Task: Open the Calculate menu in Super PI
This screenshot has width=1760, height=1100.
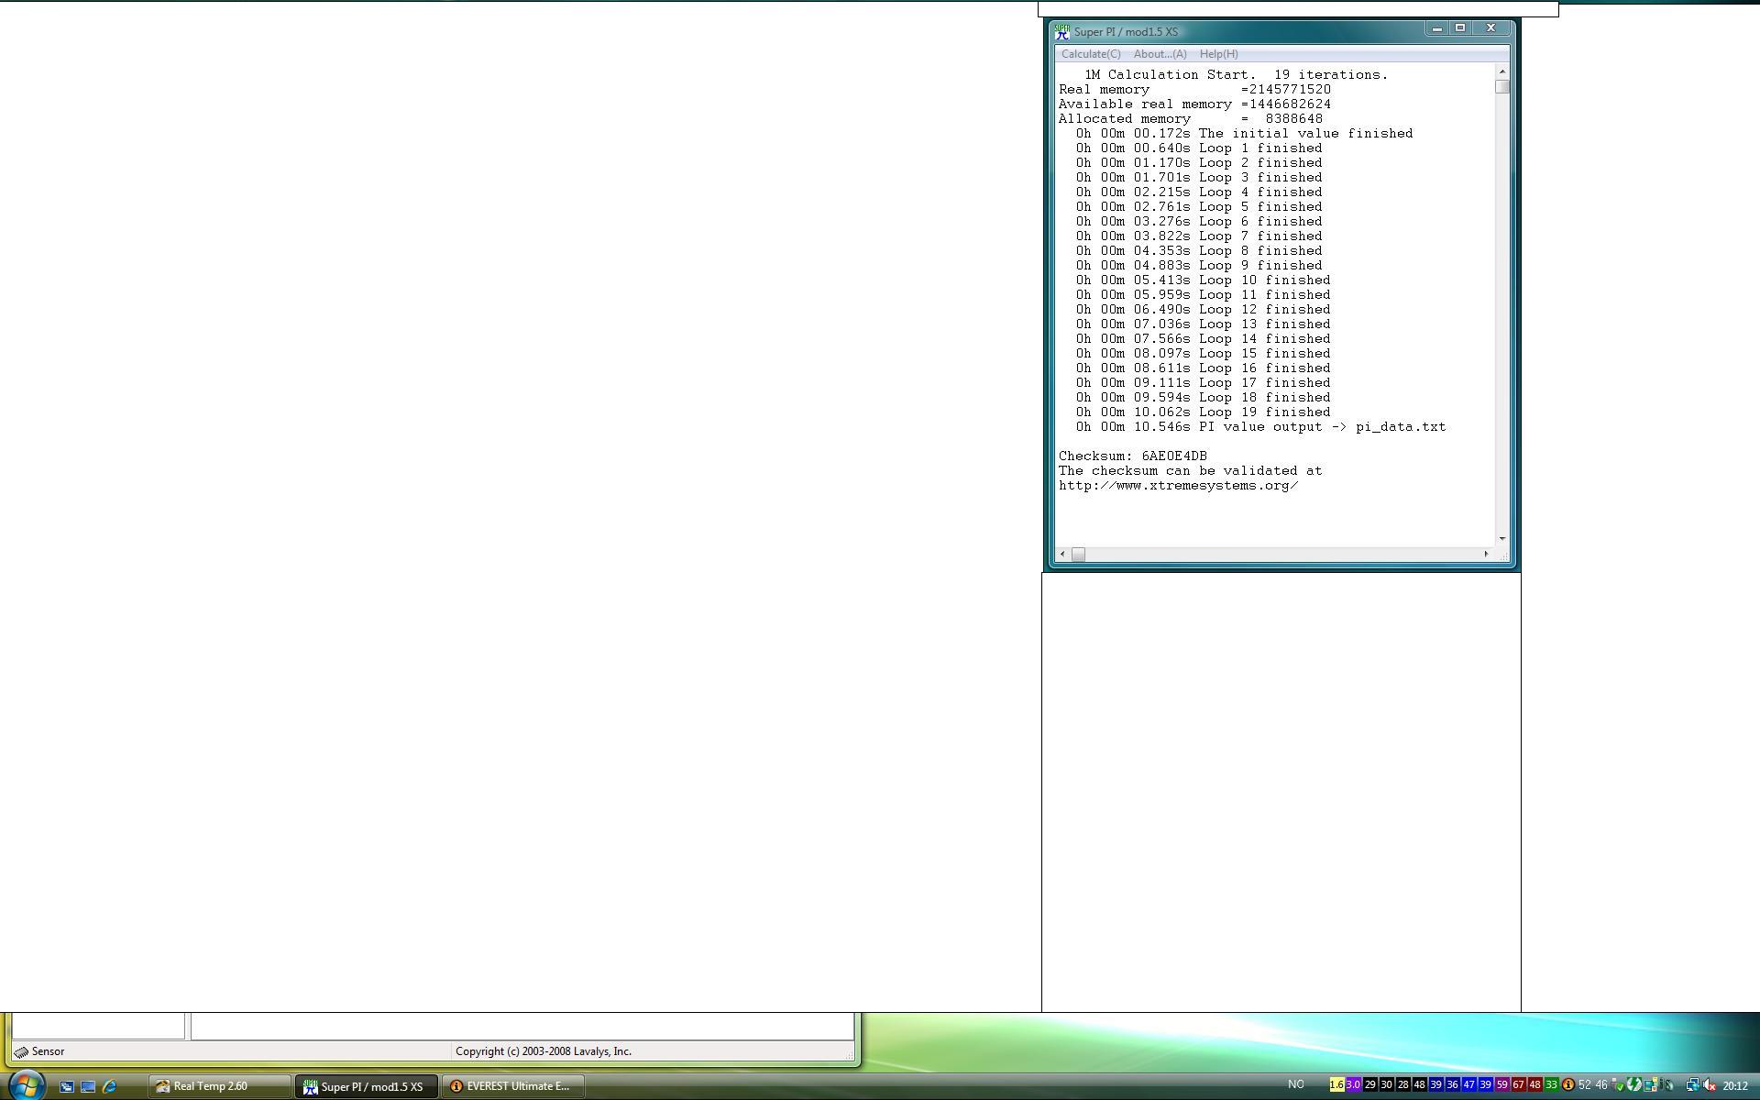Action: 1091,54
